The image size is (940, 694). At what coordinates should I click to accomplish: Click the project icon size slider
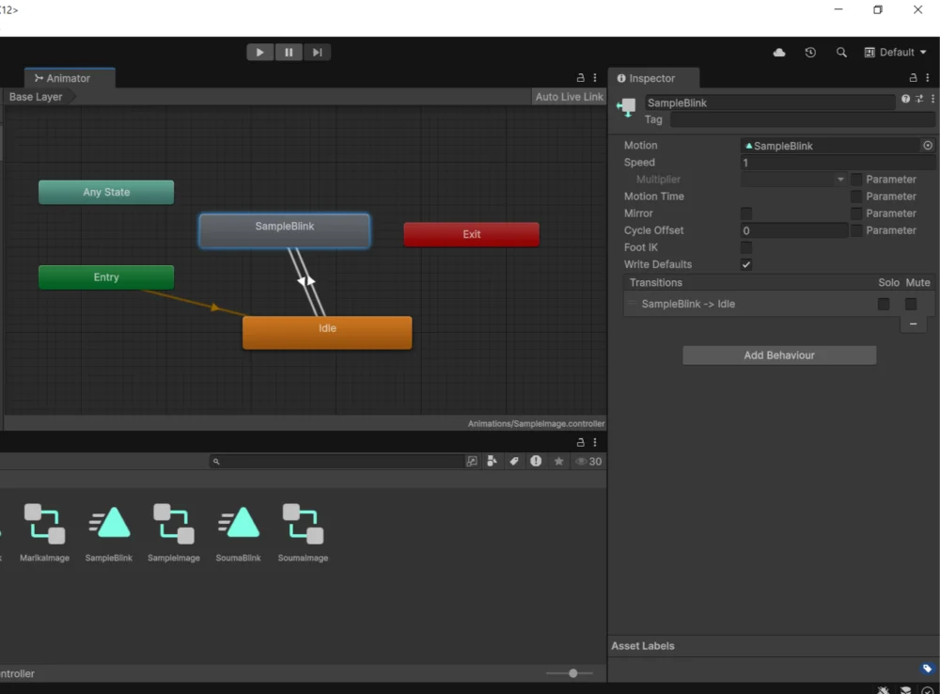573,673
